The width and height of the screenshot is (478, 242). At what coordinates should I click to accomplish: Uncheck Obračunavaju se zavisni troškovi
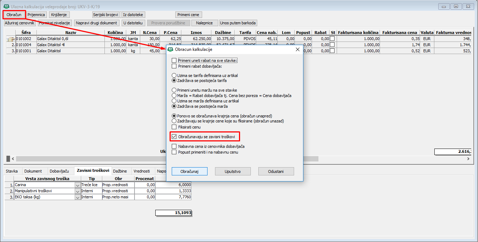click(174, 137)
